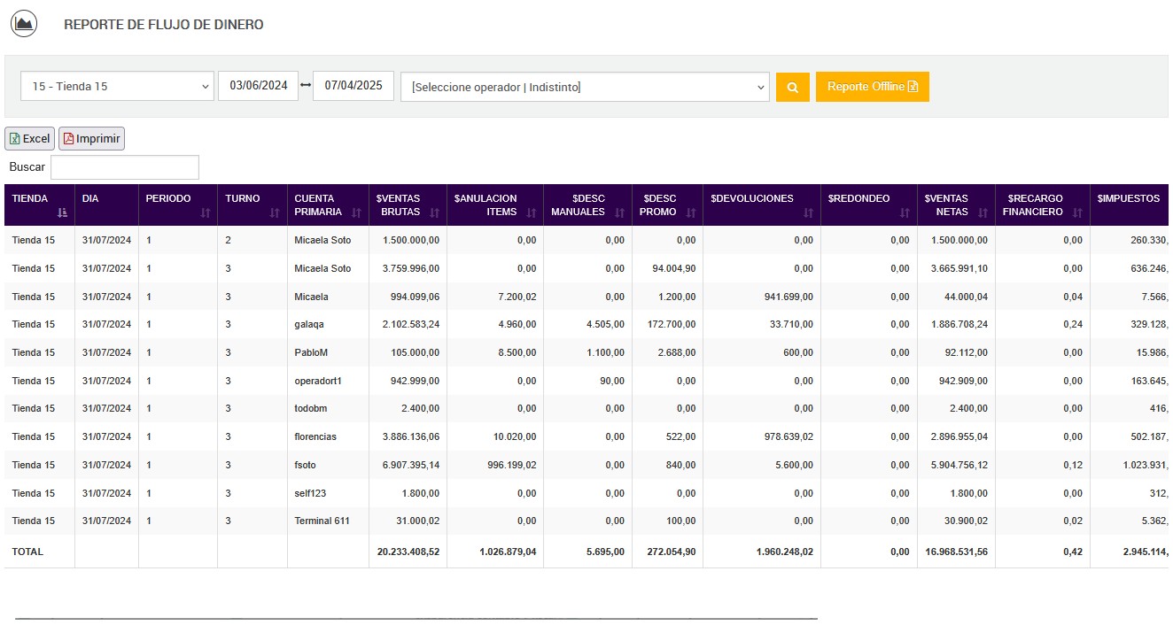The image size is (1173, 633).
Task: Click the $VENTAS NETAS column header
Action: tap(946, 205)
